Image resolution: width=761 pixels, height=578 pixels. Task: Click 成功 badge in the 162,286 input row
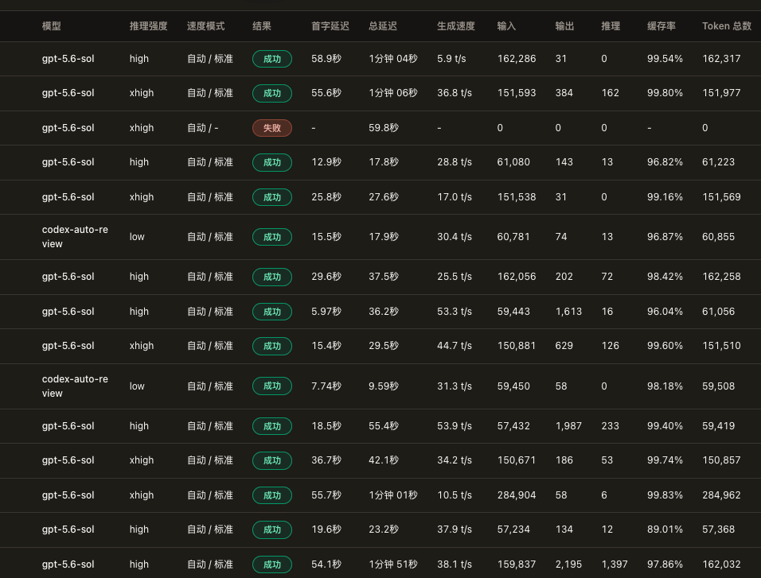tap(271, 59)
